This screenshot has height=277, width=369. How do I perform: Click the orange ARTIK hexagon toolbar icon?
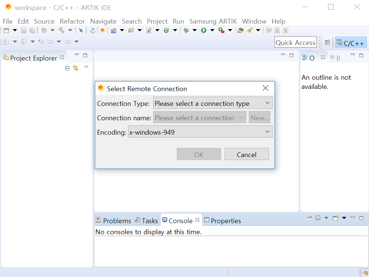(x=102, y=30)
